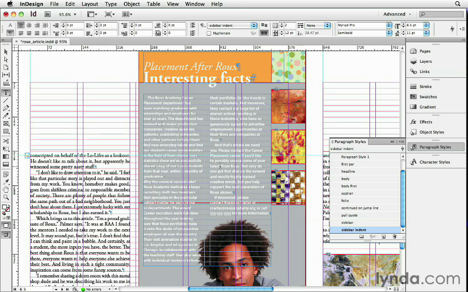Viewport: 468px width, 292px height.
Task: Select the Note tool
Action: 6,174
